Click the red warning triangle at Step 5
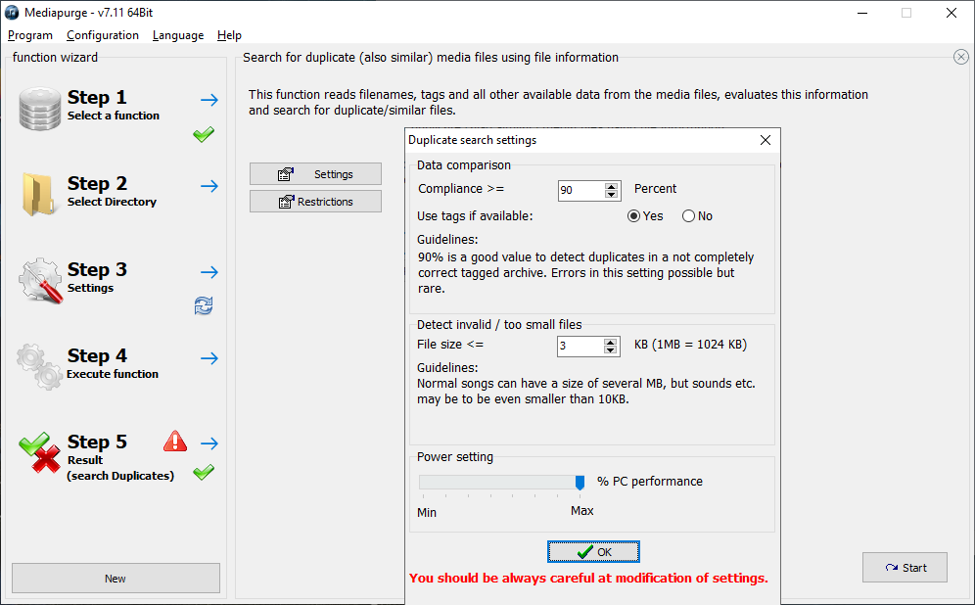This screenshot has height=605, width=975. (175, 441)
